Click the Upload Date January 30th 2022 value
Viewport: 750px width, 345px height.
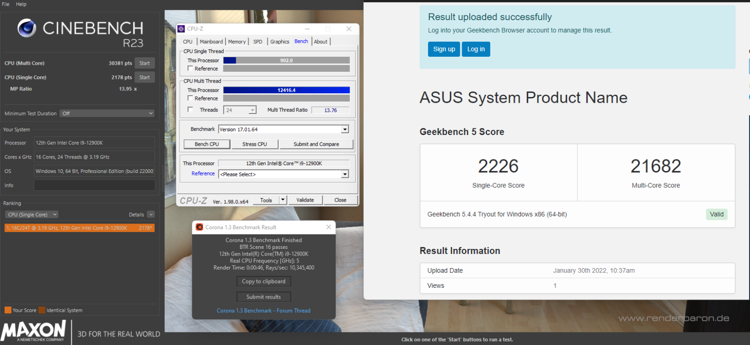point(594,270)
